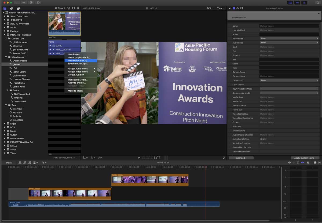The width and height of the screenshot is (322, 223).
Task: Open the Info inspector icon
Action: (234, 8)
